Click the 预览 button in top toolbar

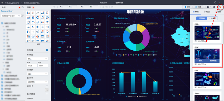[x=198, y=7]
